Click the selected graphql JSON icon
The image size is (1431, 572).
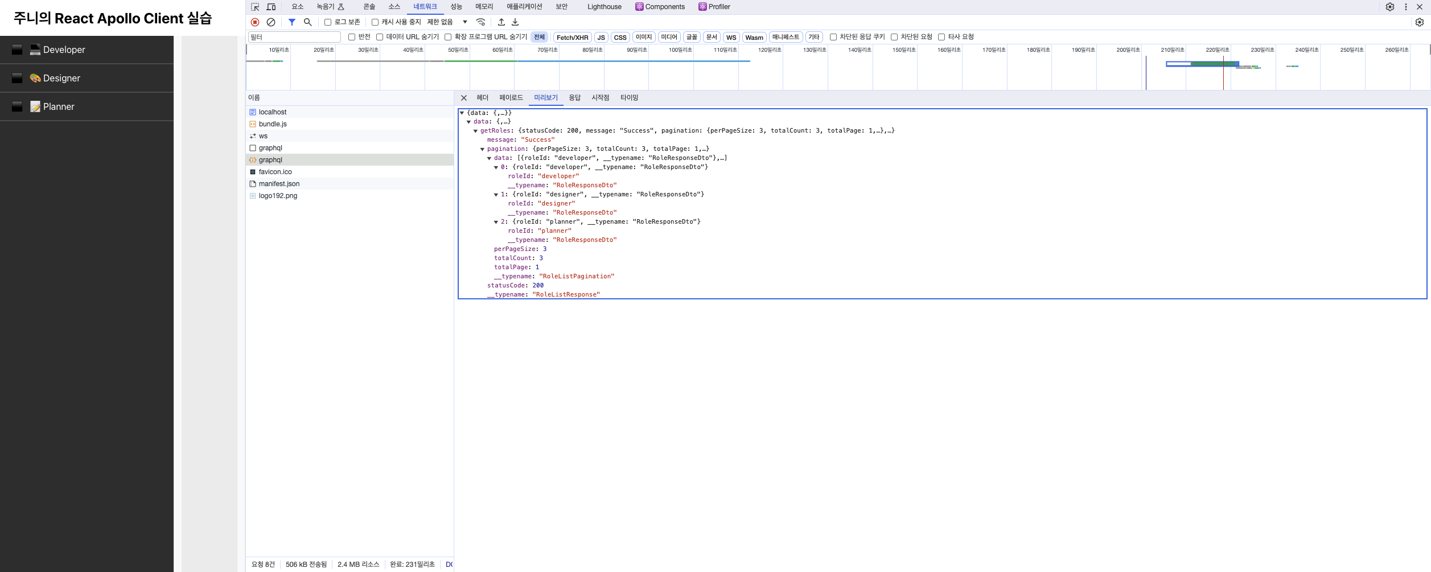253,160
